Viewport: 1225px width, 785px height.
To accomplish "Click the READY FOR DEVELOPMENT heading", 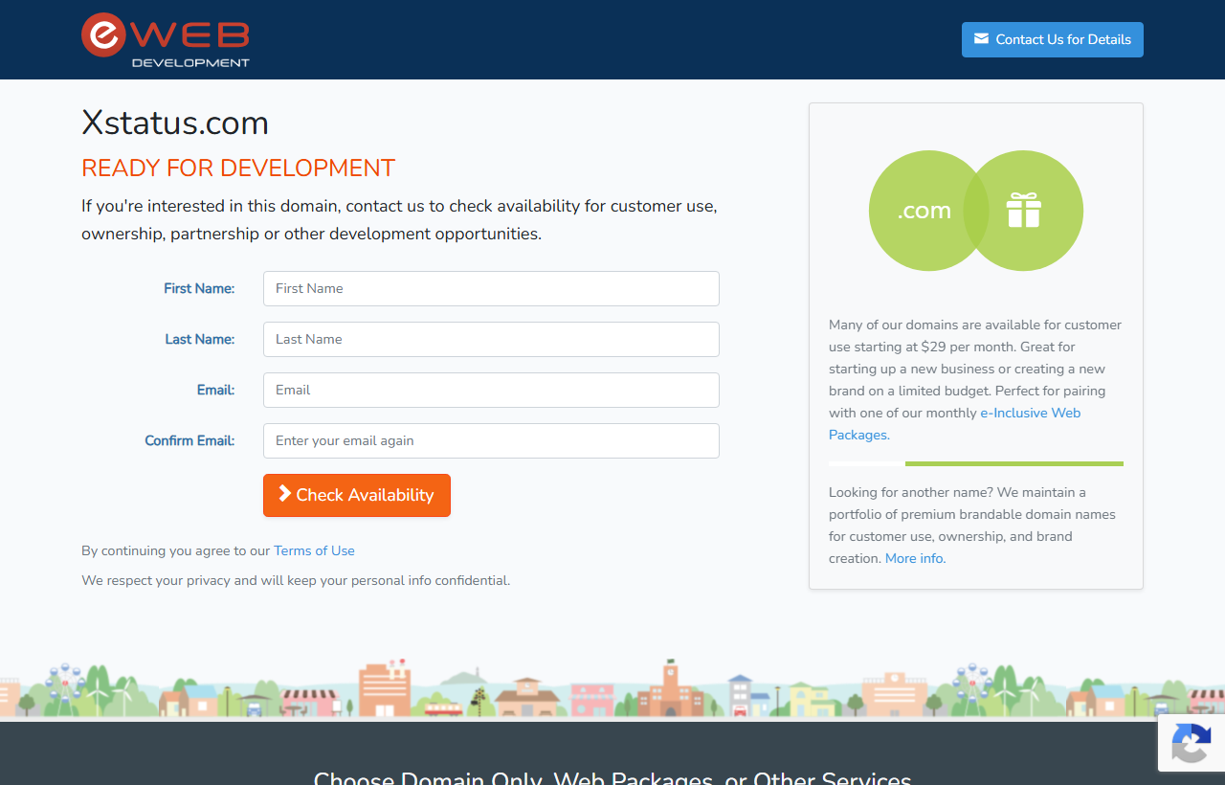I will point(238,168).
